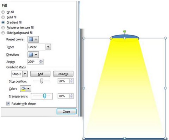Viewport: 169px width, 140px height.
Task: Click the yellow diamond adjustment handle on shape
Action: [x=111, y=38]
